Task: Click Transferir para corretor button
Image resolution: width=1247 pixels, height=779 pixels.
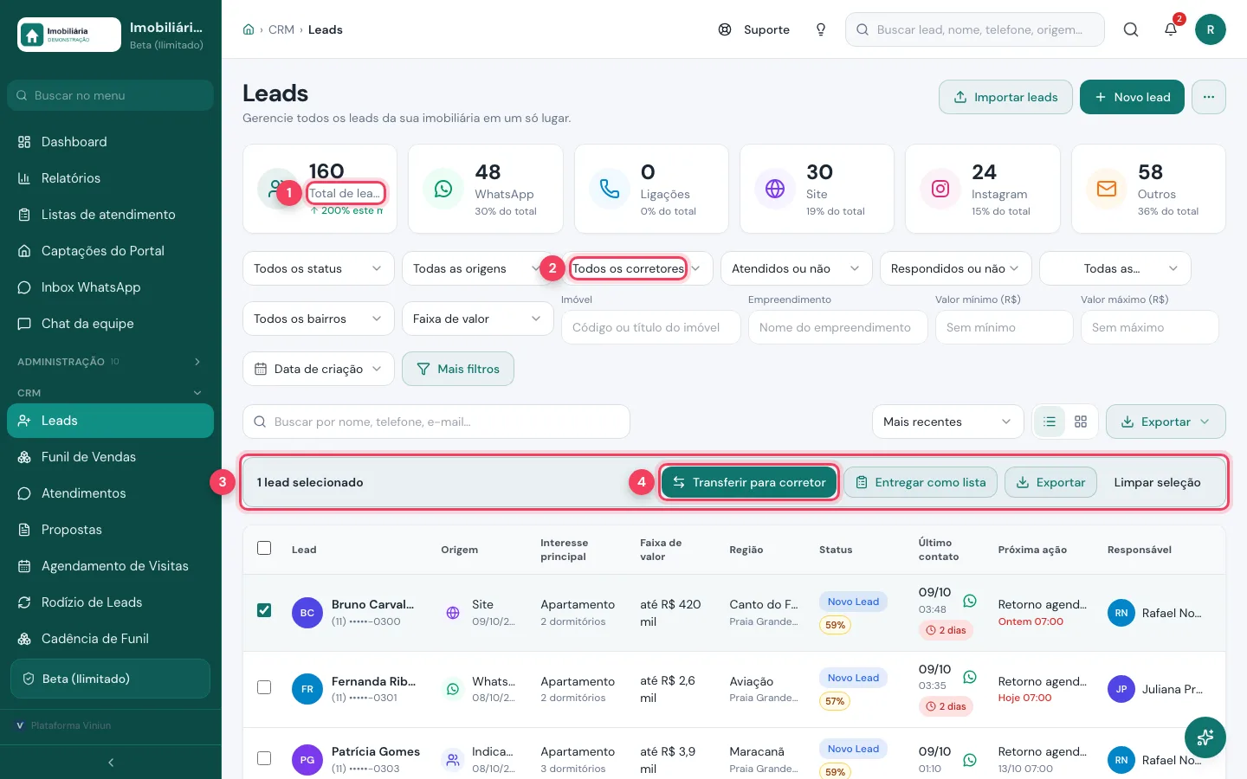Action: coord(750,482)
